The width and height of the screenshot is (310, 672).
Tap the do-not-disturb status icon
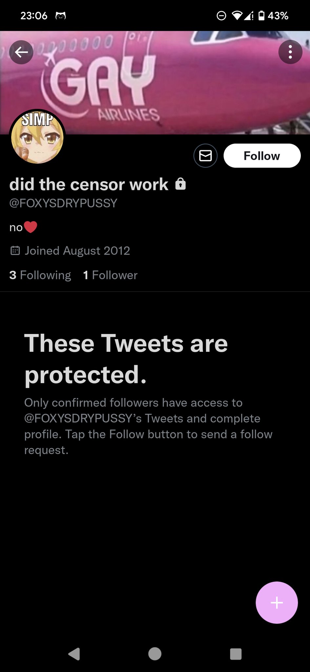(221, 16)
